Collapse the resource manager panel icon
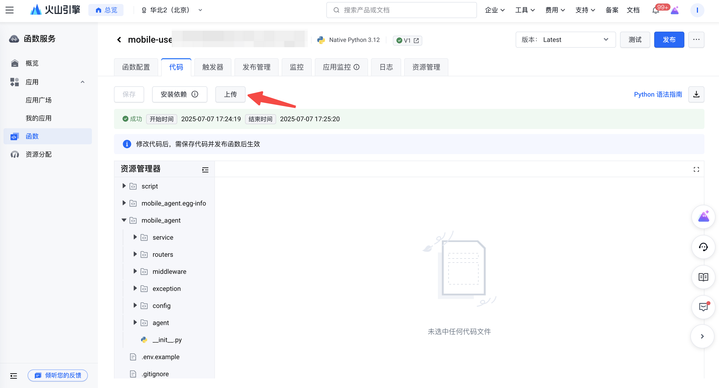Screen dimensions: 719x388 pos(205,170)
